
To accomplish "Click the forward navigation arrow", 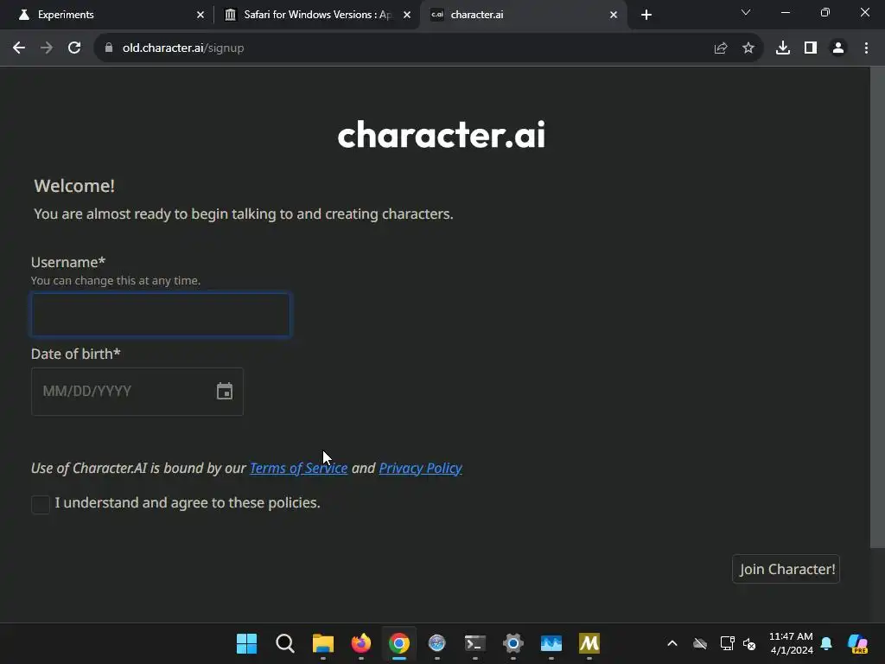I will 47,48.
